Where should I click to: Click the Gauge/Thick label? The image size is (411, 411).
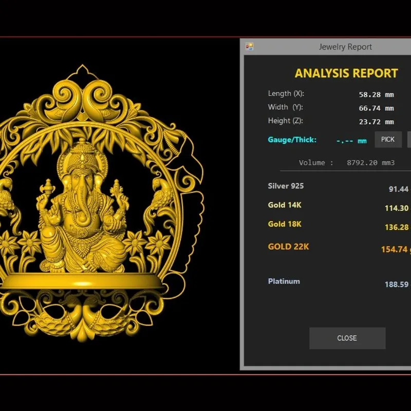pos(292,140)
